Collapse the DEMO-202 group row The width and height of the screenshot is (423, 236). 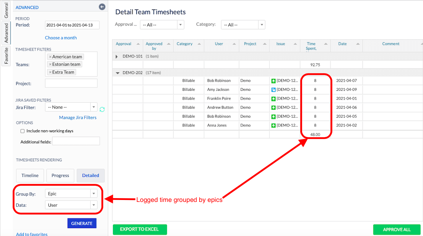(x=117, y=73)
